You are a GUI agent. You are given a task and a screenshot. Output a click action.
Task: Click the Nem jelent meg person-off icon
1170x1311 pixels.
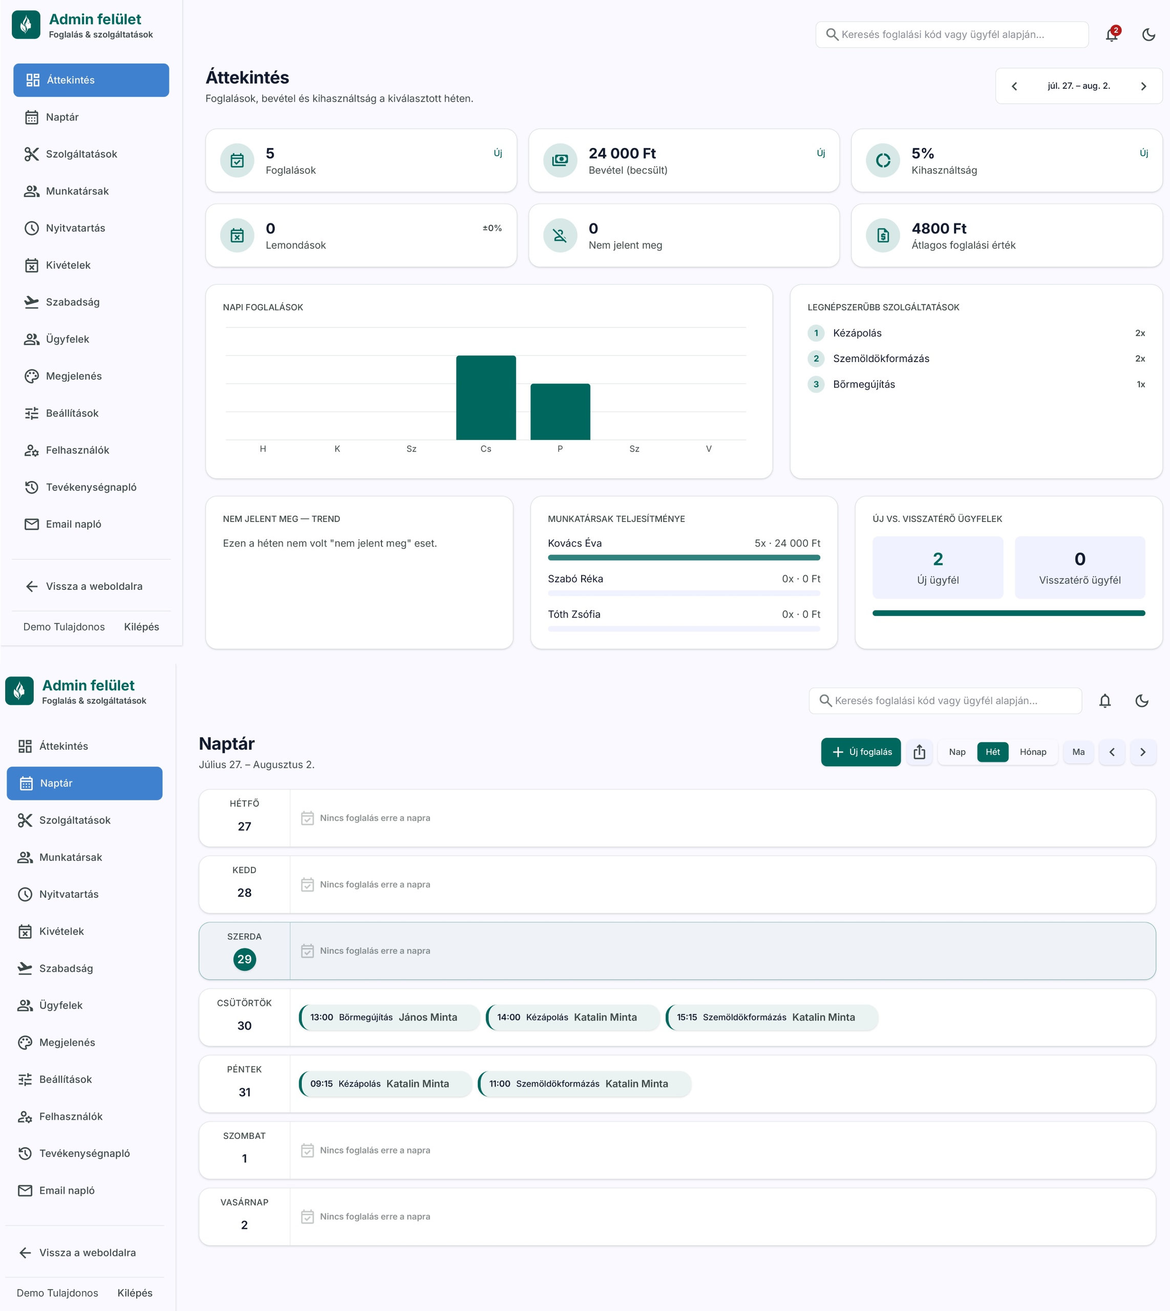point(560,236)
